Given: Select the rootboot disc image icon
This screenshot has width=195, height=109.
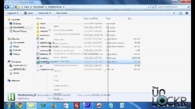Looking at the screenshot, I should (38, 58).
